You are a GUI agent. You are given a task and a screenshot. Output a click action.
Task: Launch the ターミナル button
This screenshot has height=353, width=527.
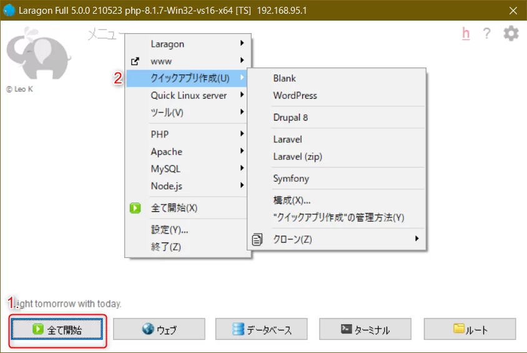[x=365, y=329]
